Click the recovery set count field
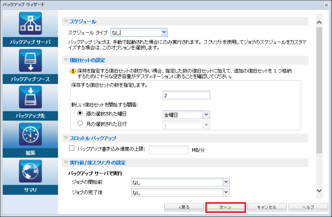 point(186,95)
